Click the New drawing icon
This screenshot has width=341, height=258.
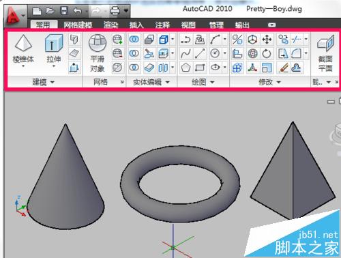(x=37, y=11)
